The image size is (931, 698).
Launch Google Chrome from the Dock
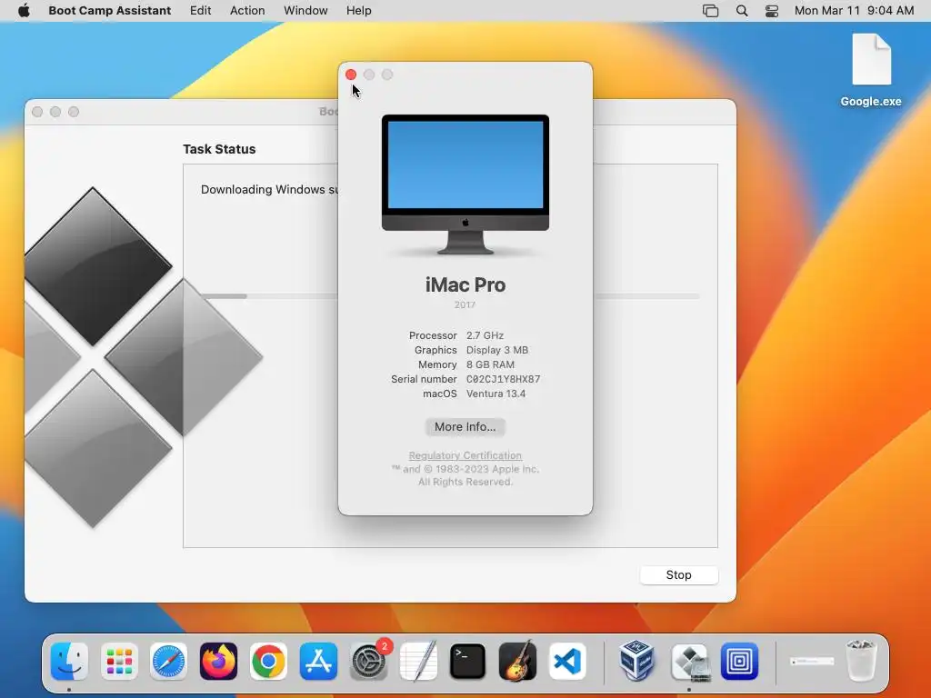coord(268,662)
